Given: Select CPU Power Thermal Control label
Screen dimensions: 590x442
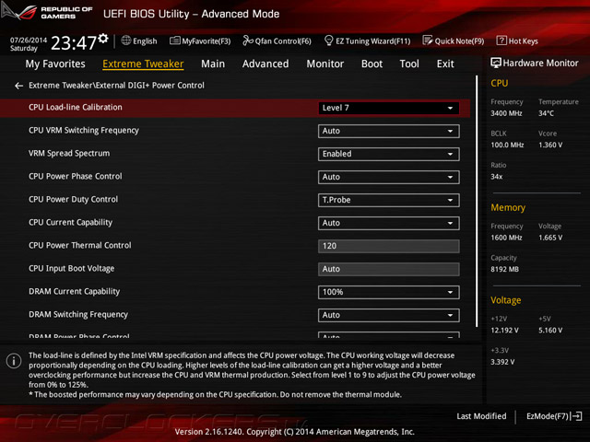Looking at the screenshot, I should click(80, 246).
